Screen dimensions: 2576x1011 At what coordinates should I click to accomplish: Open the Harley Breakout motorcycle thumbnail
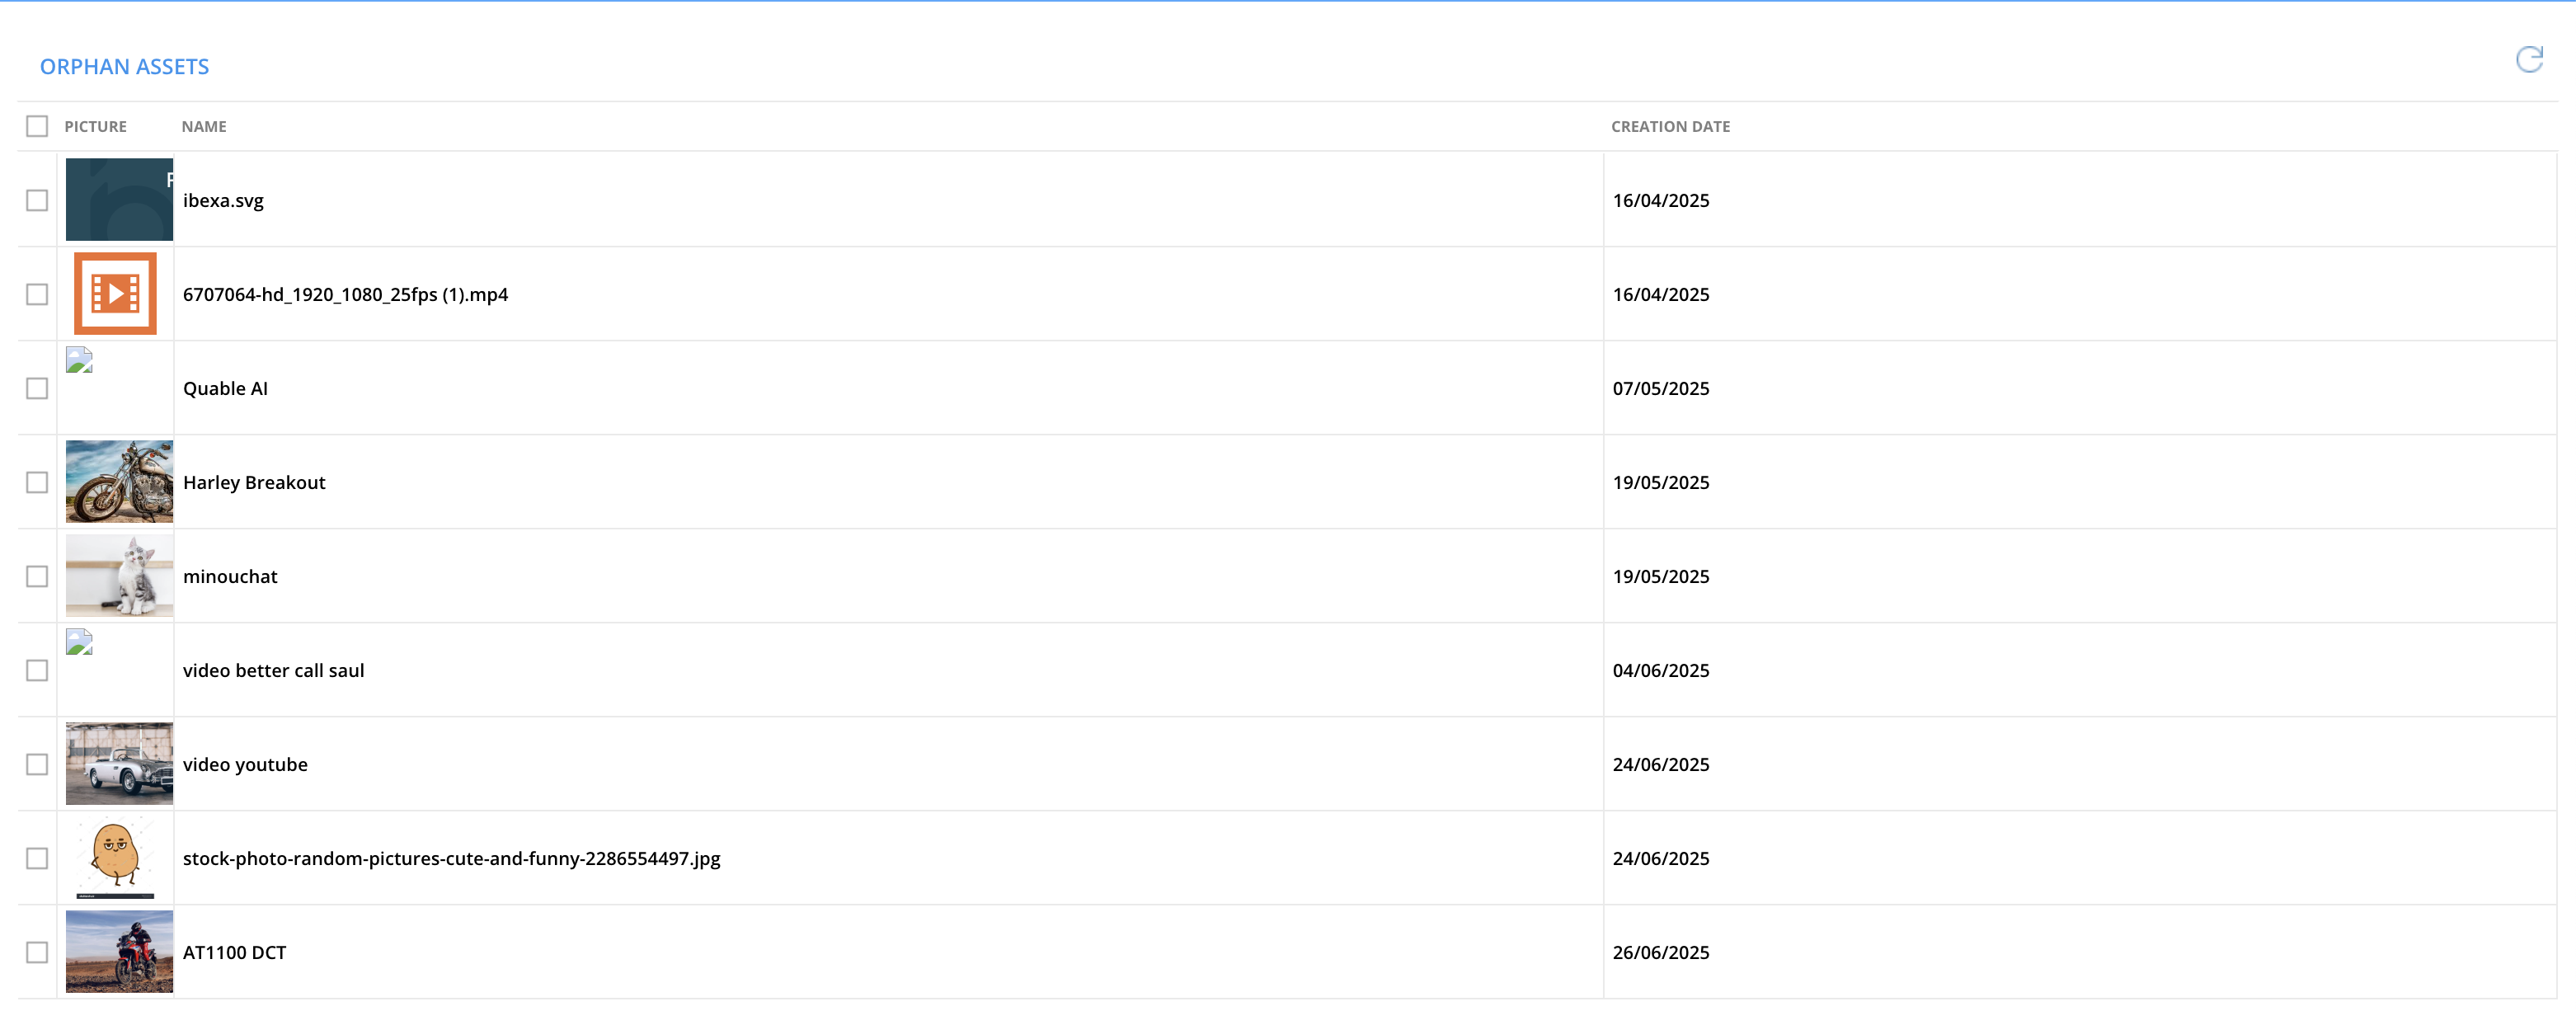click(119, 481)
